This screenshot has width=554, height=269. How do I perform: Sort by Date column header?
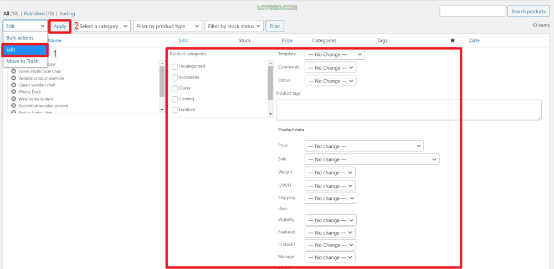point(474,40)
